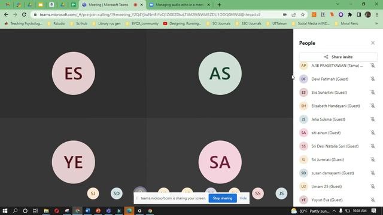Open SCI Journals bookmark folder
This screenshot has width=383, height=215.
218,23
